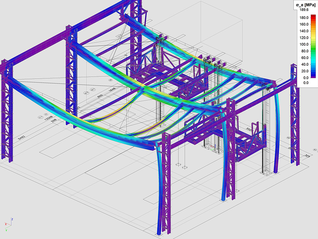318x239 pixels.
Task: Click the red X axis of triad
Action: point(6,224)
